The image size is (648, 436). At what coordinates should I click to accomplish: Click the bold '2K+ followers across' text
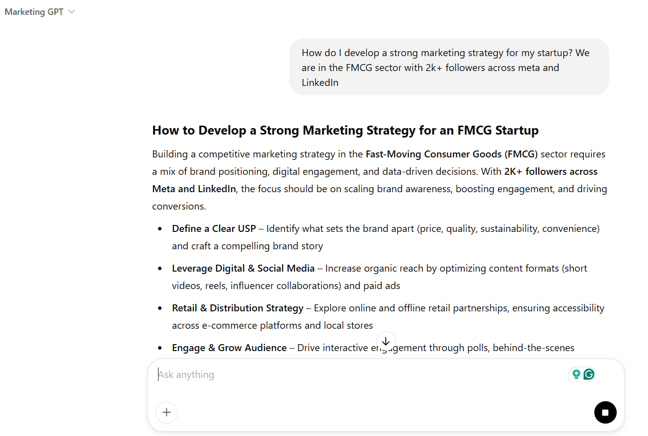551,171
